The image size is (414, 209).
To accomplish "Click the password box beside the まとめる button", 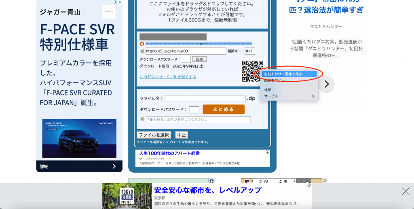I will [x=194, y=110].
